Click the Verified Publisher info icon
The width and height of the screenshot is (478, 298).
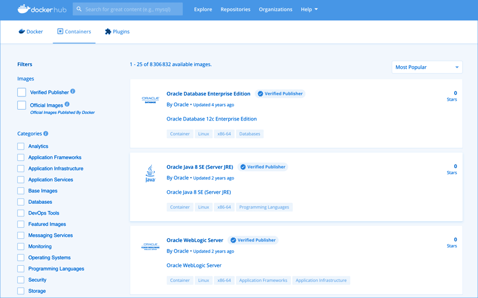coord(73,92)
